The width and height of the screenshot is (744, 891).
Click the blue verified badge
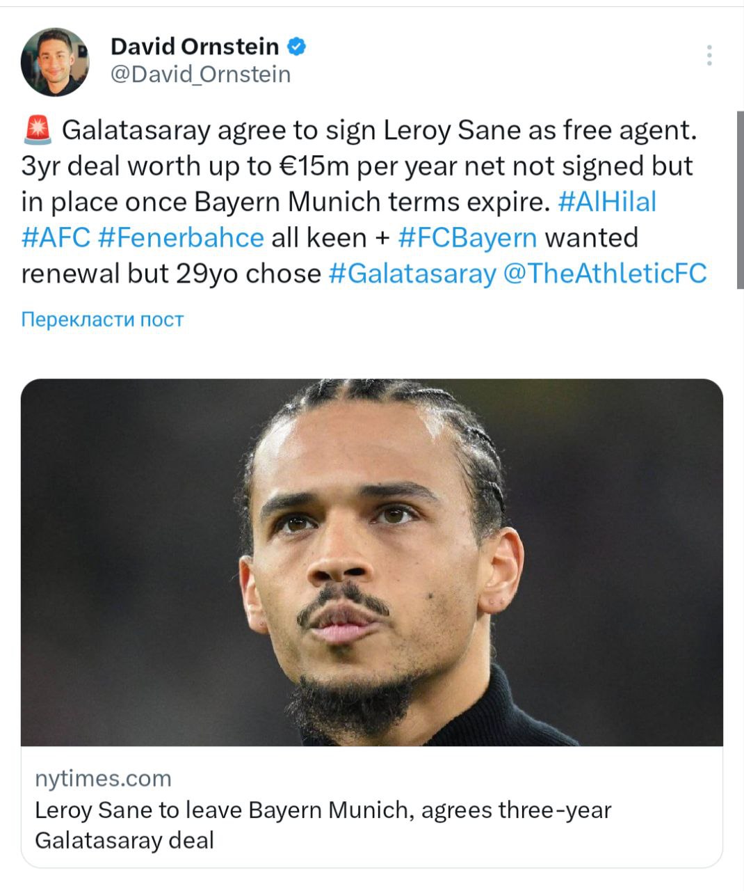coord(298,47)
